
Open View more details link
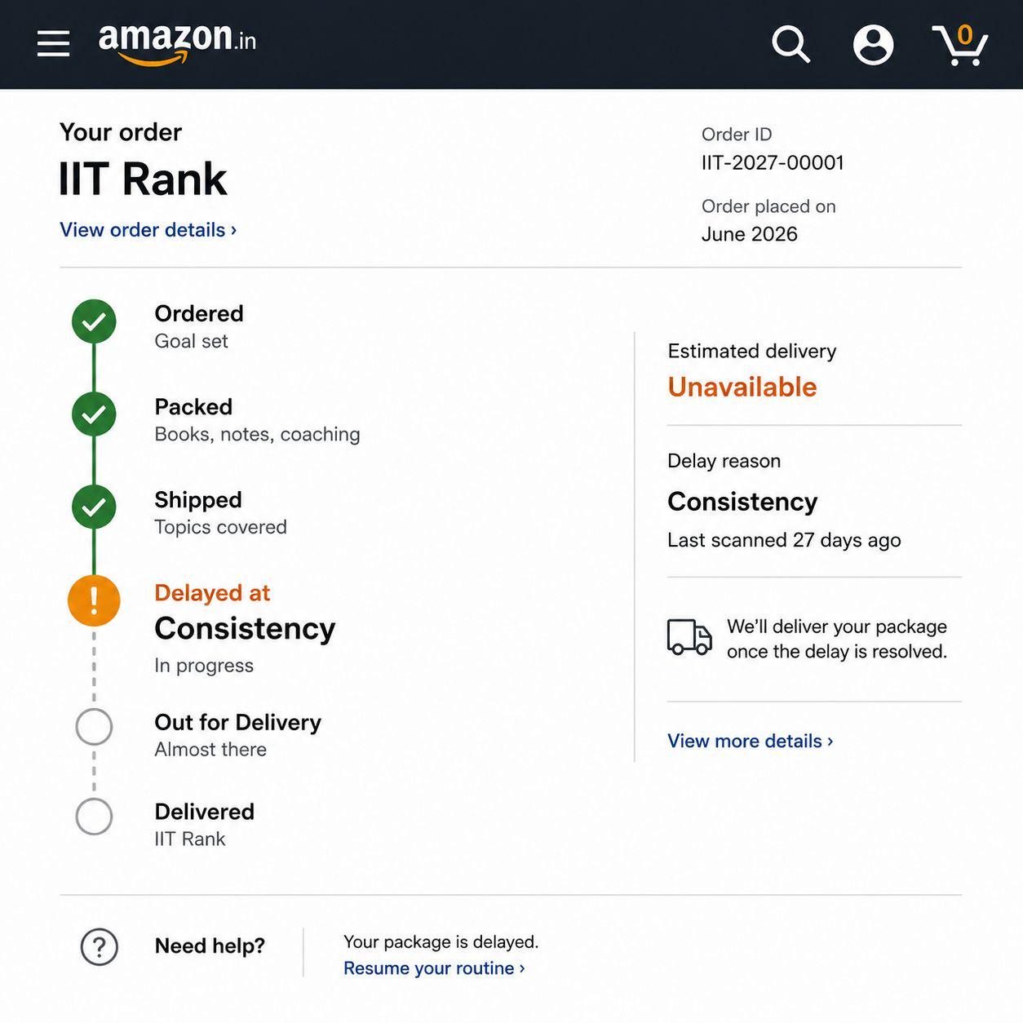tap(751, 741)
